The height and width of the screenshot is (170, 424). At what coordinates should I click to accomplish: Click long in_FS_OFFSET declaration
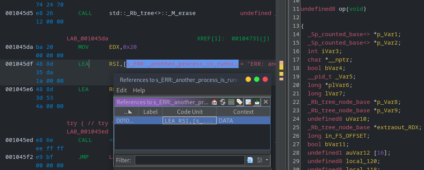pyautogui.click(x=338, y=136)
